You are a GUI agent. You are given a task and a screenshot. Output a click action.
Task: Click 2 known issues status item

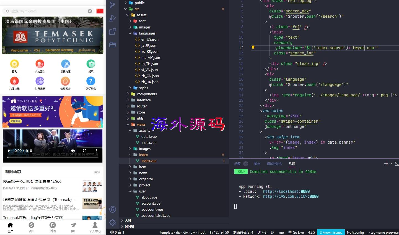(331, 232)
